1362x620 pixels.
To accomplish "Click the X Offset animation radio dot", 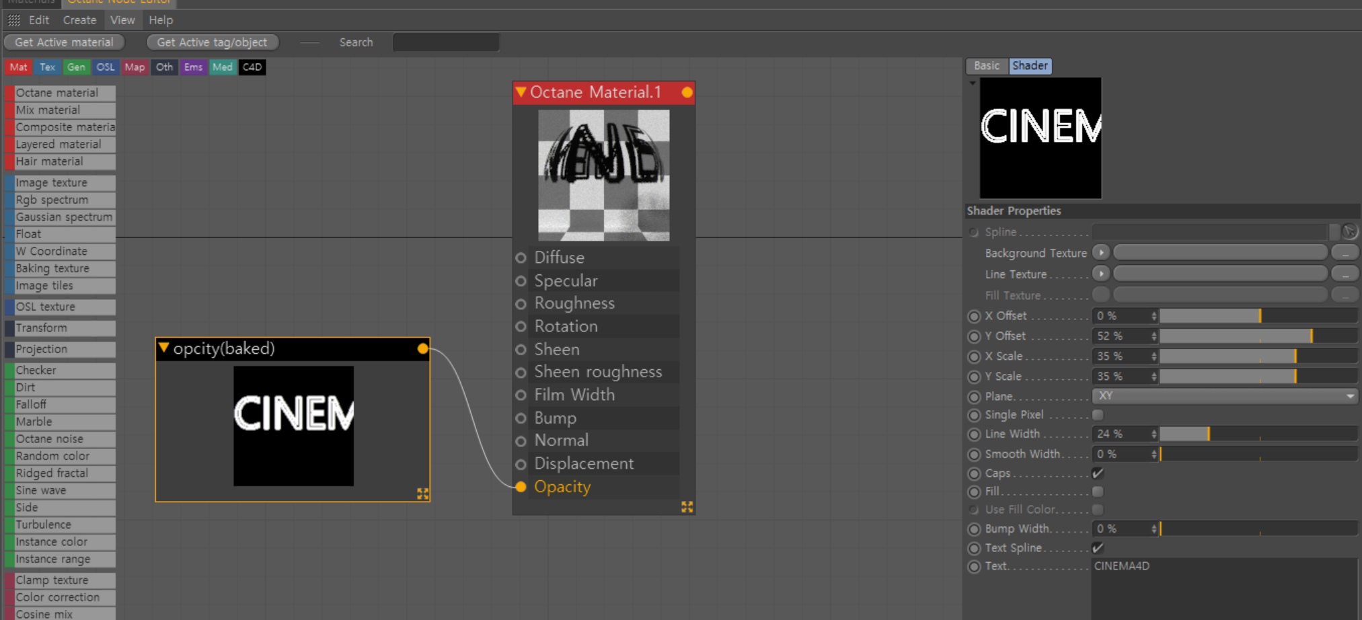I will click(x=974, y=316).
